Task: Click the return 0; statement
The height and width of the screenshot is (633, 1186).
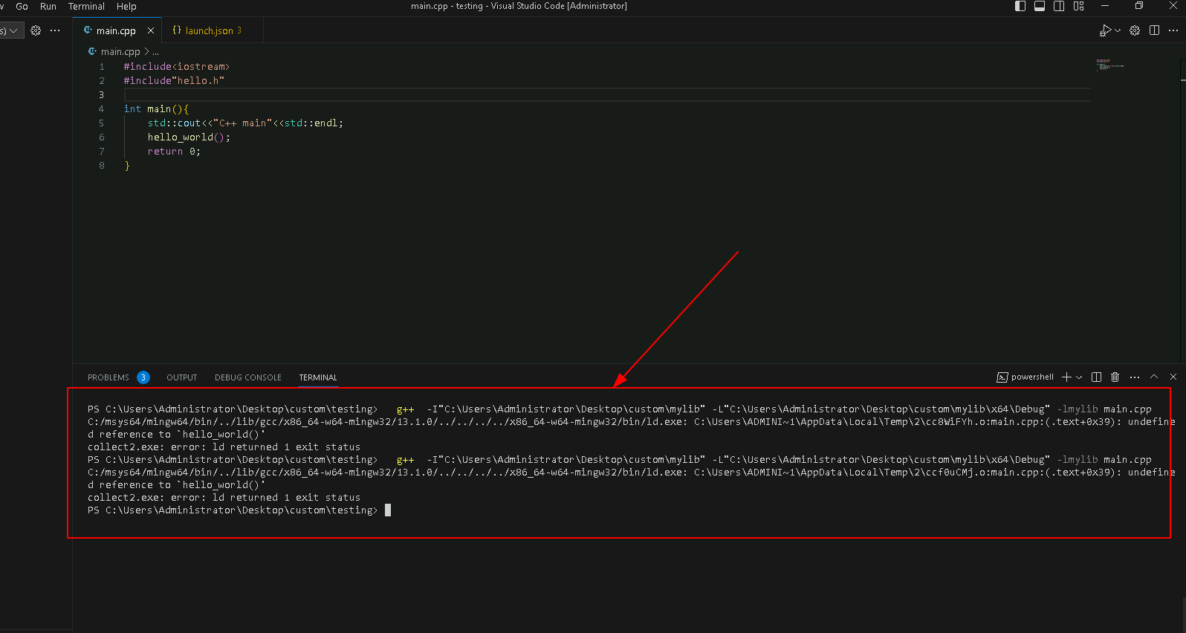Action: click(x=174, y=152)
